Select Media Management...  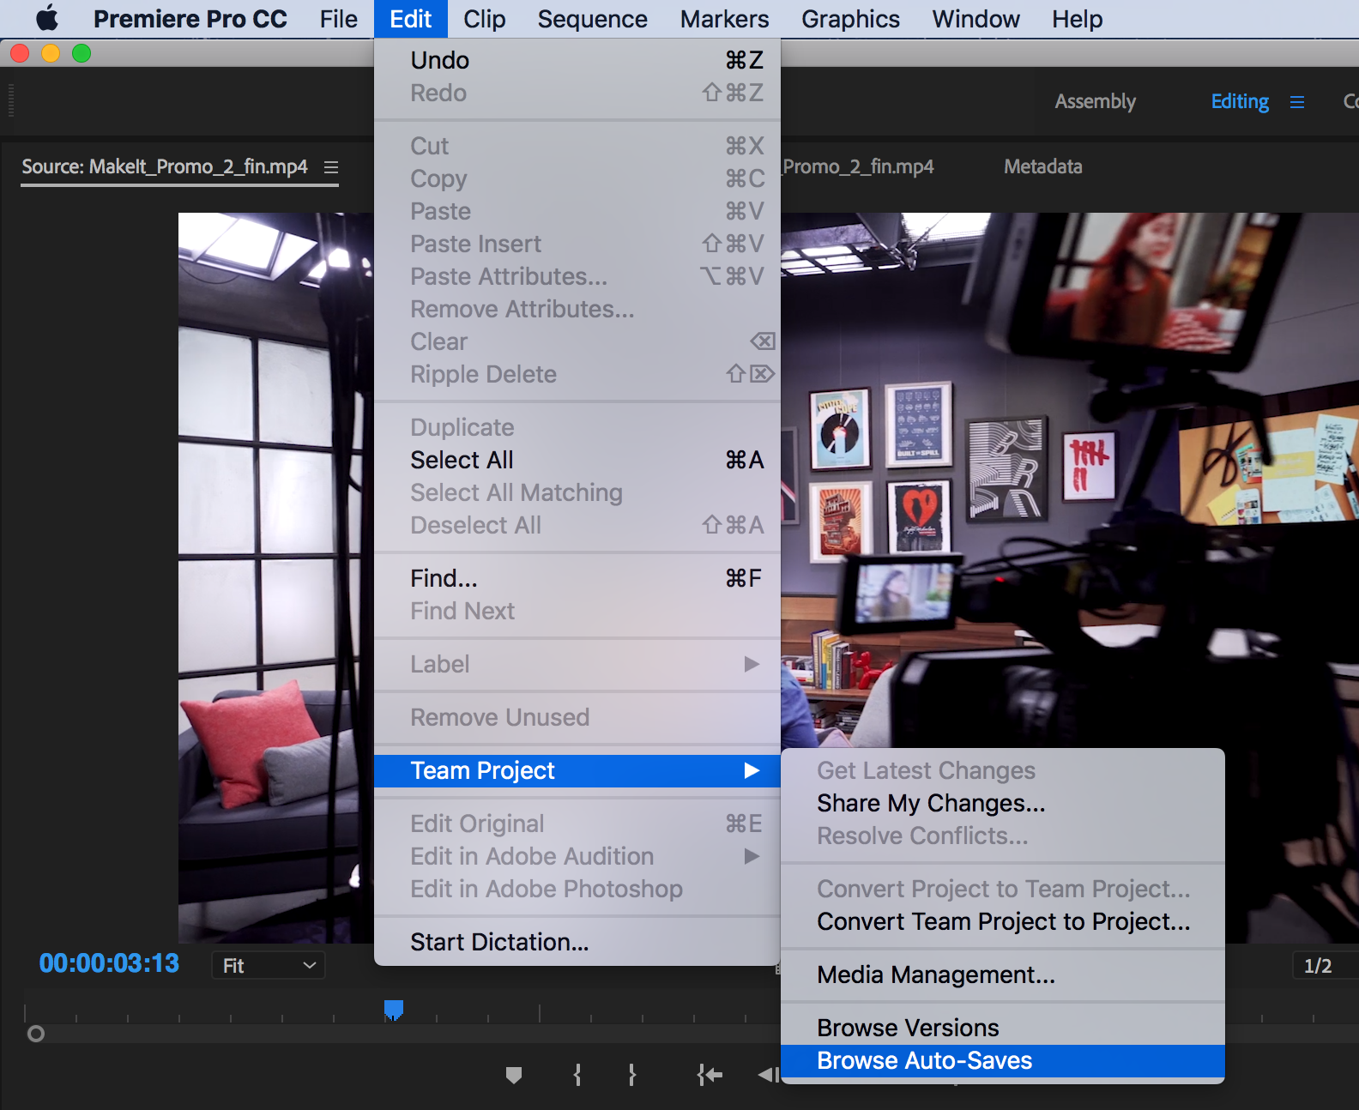point(1003,974)
